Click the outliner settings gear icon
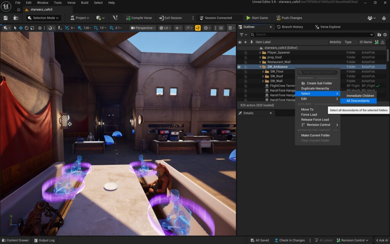Screen dimensions: 390x244 click(x=385, y=35)
